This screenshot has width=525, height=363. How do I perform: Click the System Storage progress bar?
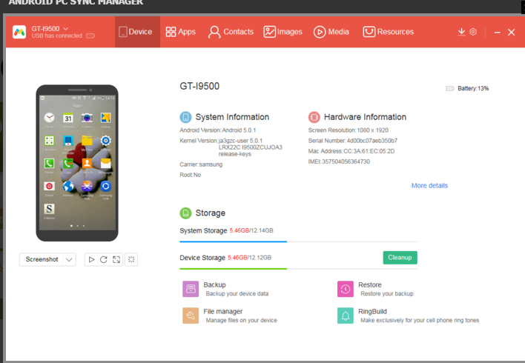pos(299,242)
